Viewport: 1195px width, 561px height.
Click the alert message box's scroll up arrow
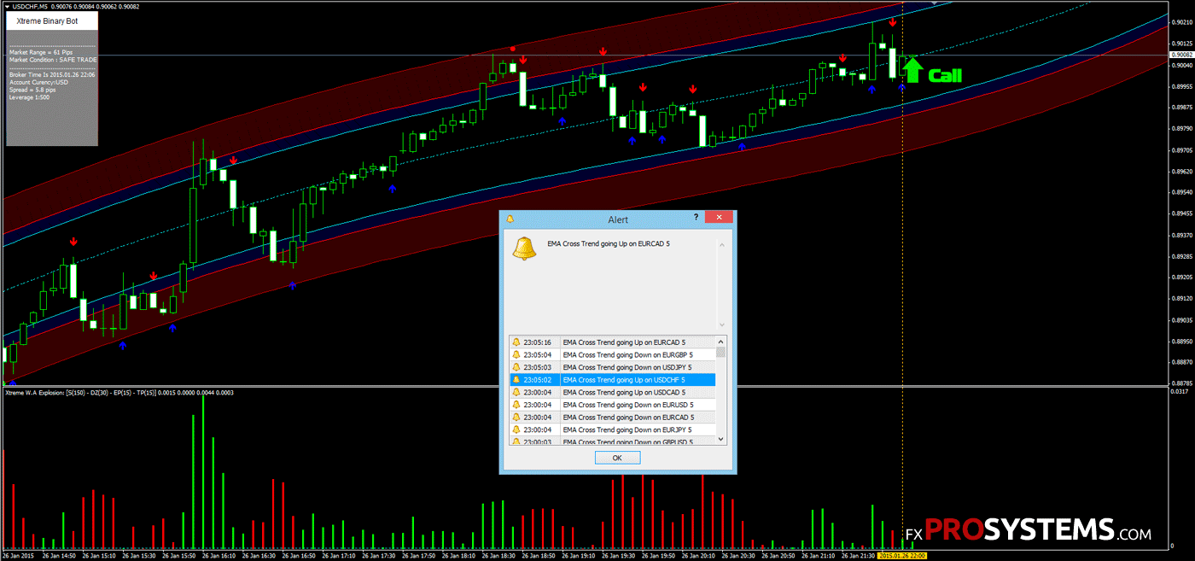(721, 244)
